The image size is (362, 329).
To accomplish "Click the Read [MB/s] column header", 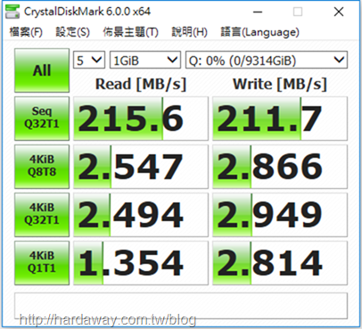I will [141, 84].
